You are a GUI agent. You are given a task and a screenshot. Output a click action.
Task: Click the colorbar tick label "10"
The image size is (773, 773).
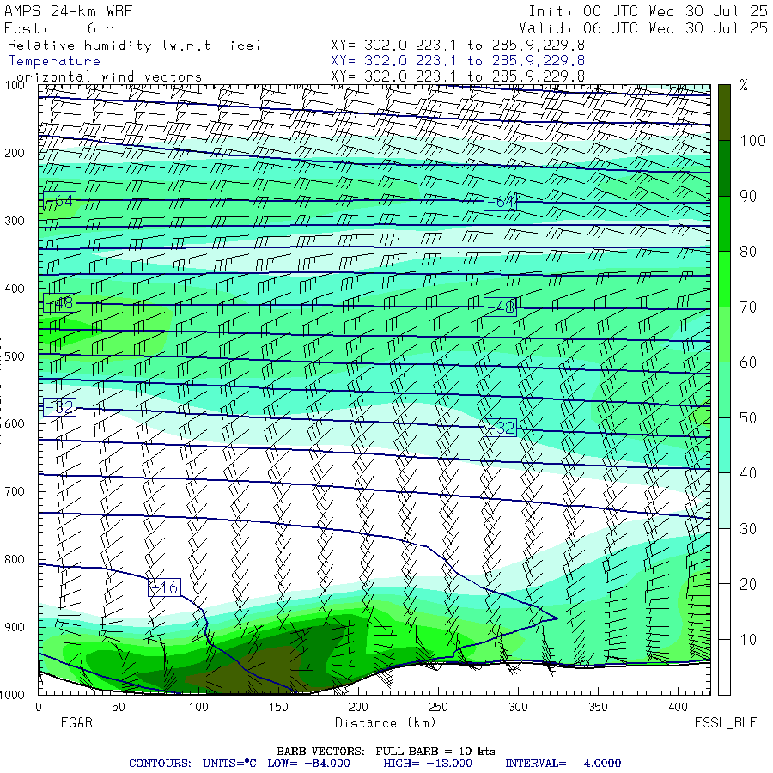(748, 640)
